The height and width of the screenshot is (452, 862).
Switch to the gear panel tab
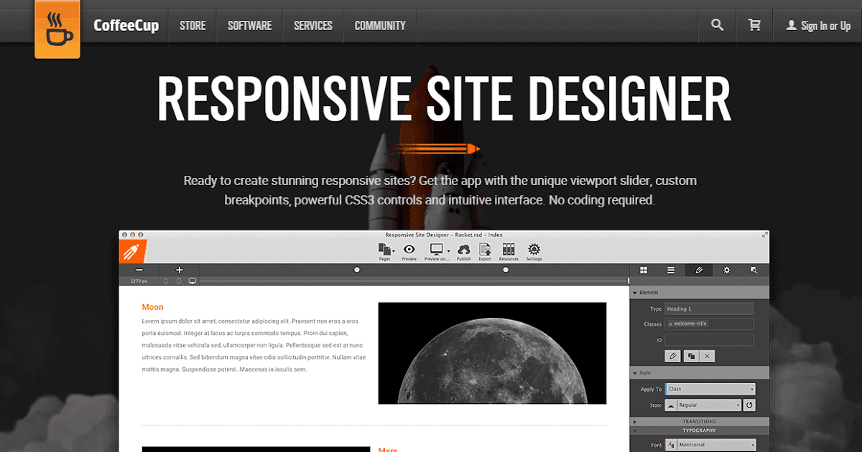click(x=727, y=270)
